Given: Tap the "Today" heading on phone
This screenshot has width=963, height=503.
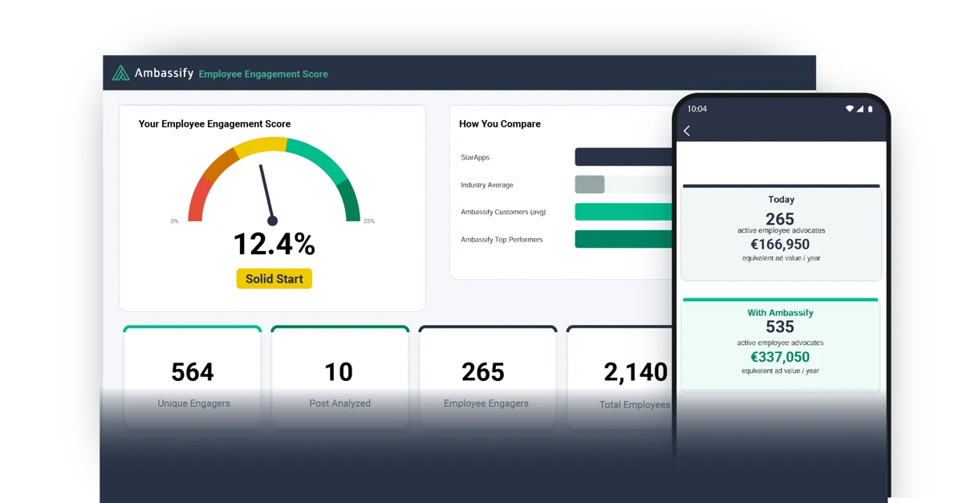Looking at the screenshot, I should pyautogui.click(x=781, y=200).
